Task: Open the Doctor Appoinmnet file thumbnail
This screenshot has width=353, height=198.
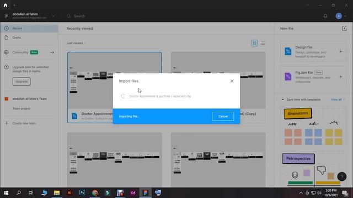Action: point(114,80)
